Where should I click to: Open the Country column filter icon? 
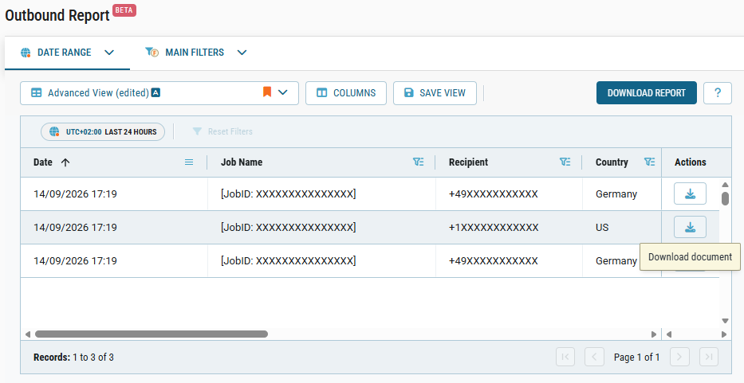650,162
